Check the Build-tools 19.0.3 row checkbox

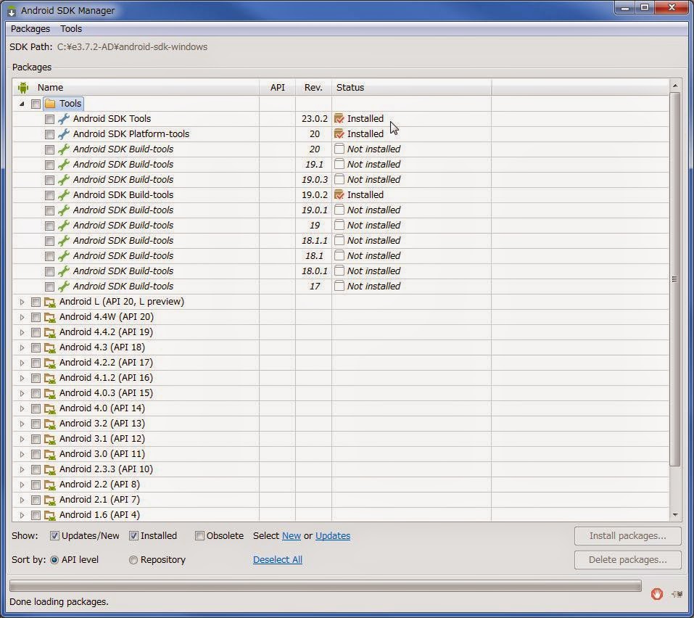[x=49, y=180]
